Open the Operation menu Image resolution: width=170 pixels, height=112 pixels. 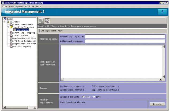pos(21,6)
